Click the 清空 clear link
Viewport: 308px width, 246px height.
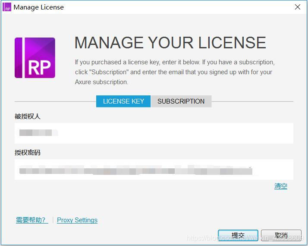[x=281, y=186]
